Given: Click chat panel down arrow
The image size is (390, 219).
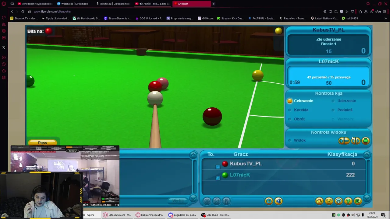Looking at the screenshot, I should [x=193, y=199].
